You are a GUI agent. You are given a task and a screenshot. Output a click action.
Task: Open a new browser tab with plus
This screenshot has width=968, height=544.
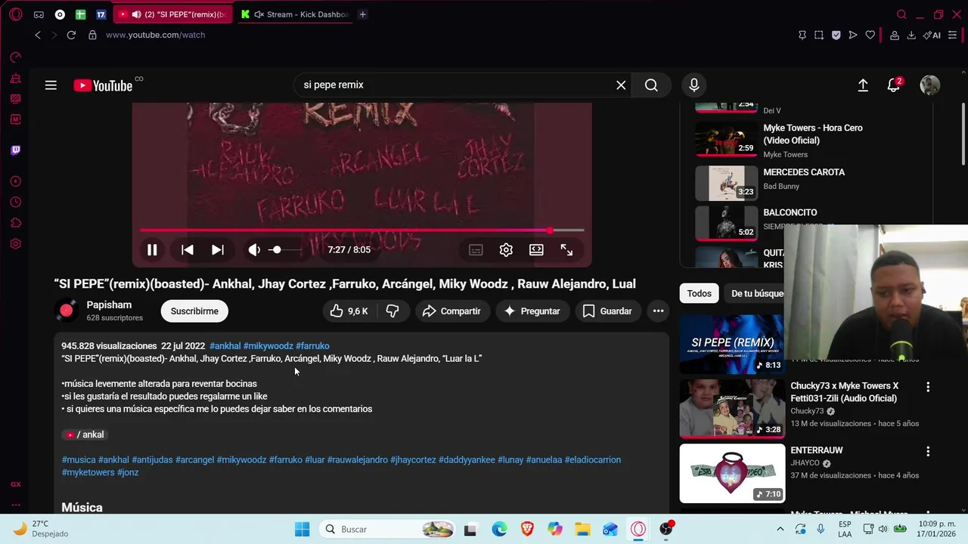tap(363, 14)
